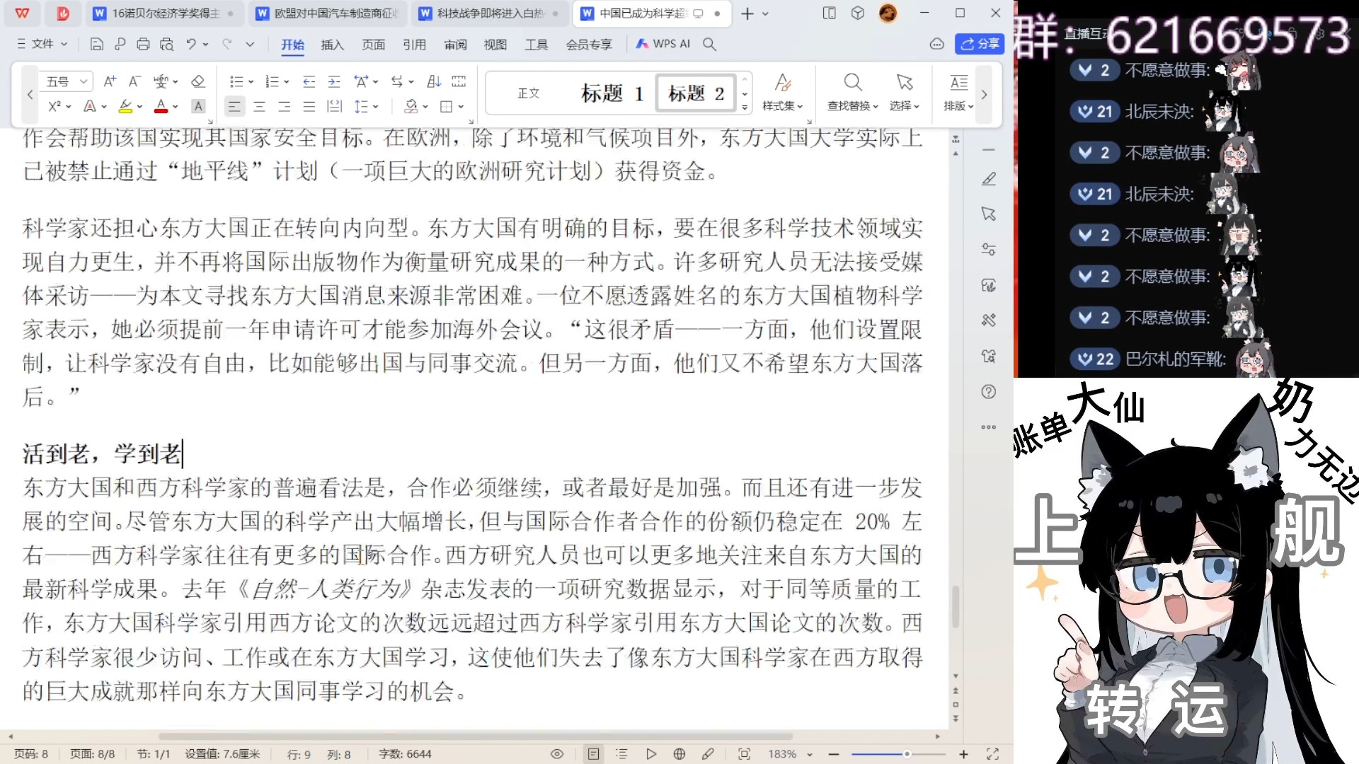Switch to the 引用 tab
1359x764 pixels.
click(x=414, y=45)
